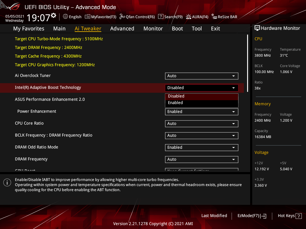Click the clock settings gear icon
Screen dimensions: 306x229
point(53,16)
